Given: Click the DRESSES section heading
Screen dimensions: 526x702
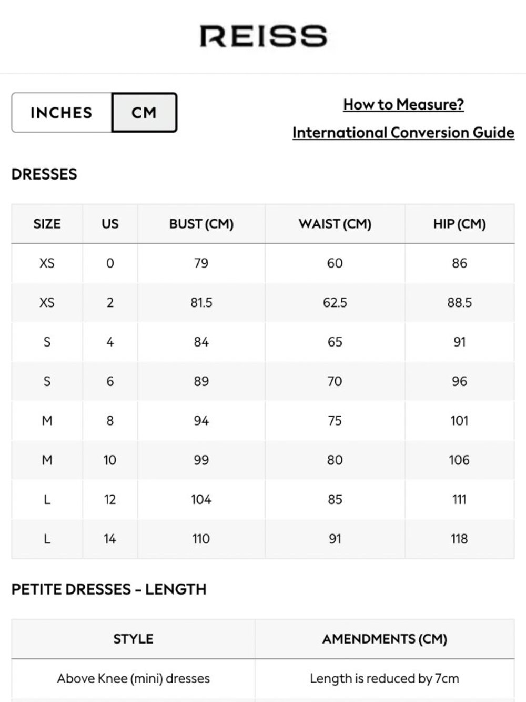Looking at the screenshot, I should [44, 174].
